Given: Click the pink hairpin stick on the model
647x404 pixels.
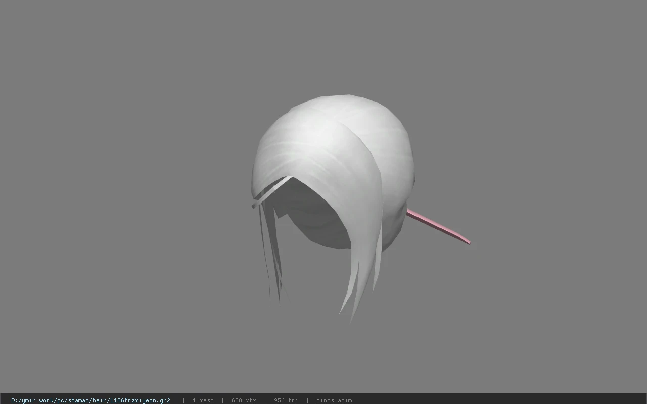Looking at the screenshot, I should pos(439,227).
